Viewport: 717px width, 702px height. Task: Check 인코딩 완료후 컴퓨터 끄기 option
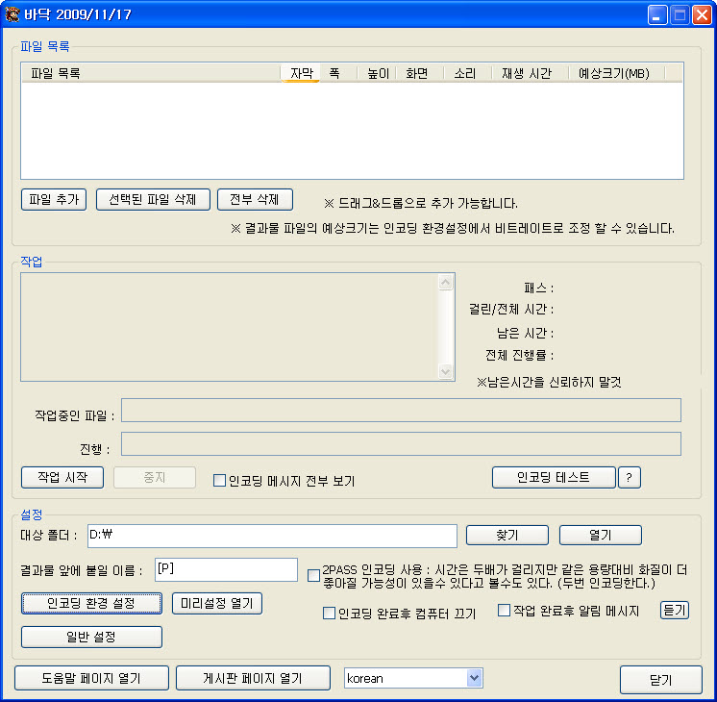coord(330,614)
